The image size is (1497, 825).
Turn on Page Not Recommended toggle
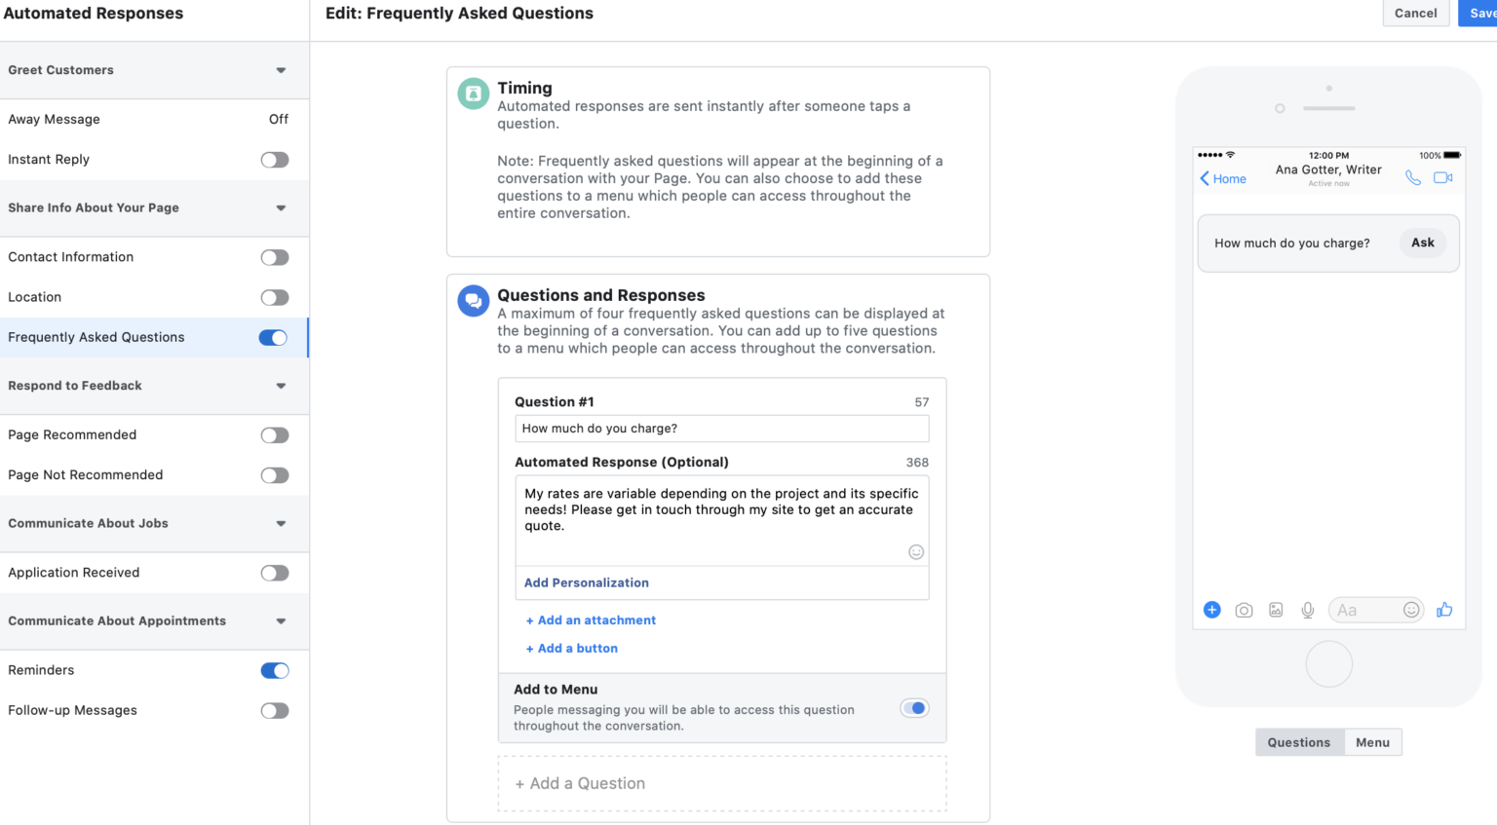(x=275, y=475)
